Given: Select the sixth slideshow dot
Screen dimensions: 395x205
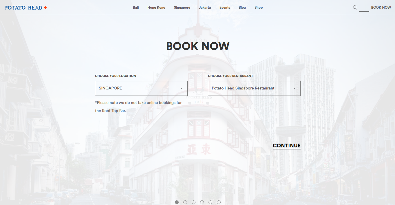Looking at the screenshot, I should (219, 202).
